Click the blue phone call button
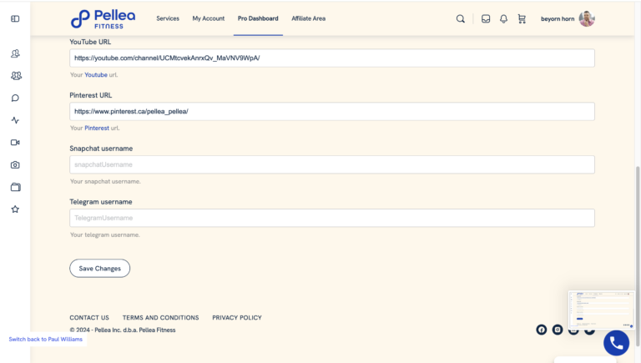This screenshot has height=363, width=641. [x=617, y=343]
